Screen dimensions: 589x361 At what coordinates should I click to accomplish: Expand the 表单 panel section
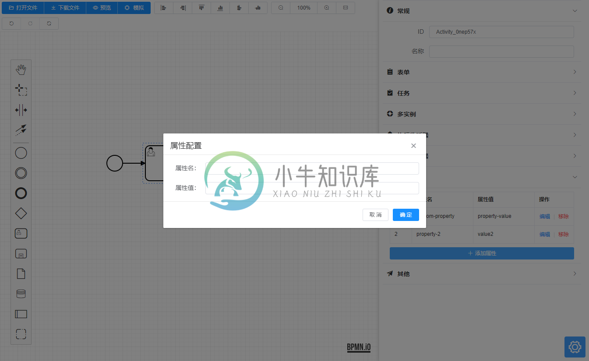(482, 72)
